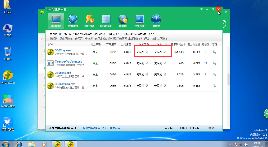This screenshot has height=147, width=268.
Task: Click the 0.6KB downloaded traffic value
Action: (180, 86)
